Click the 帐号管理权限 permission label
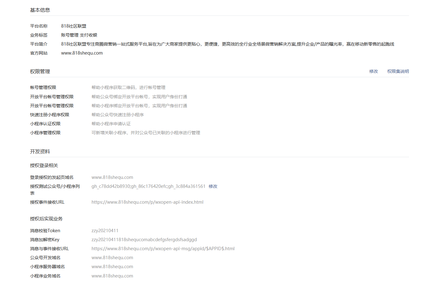 (43, 87)
